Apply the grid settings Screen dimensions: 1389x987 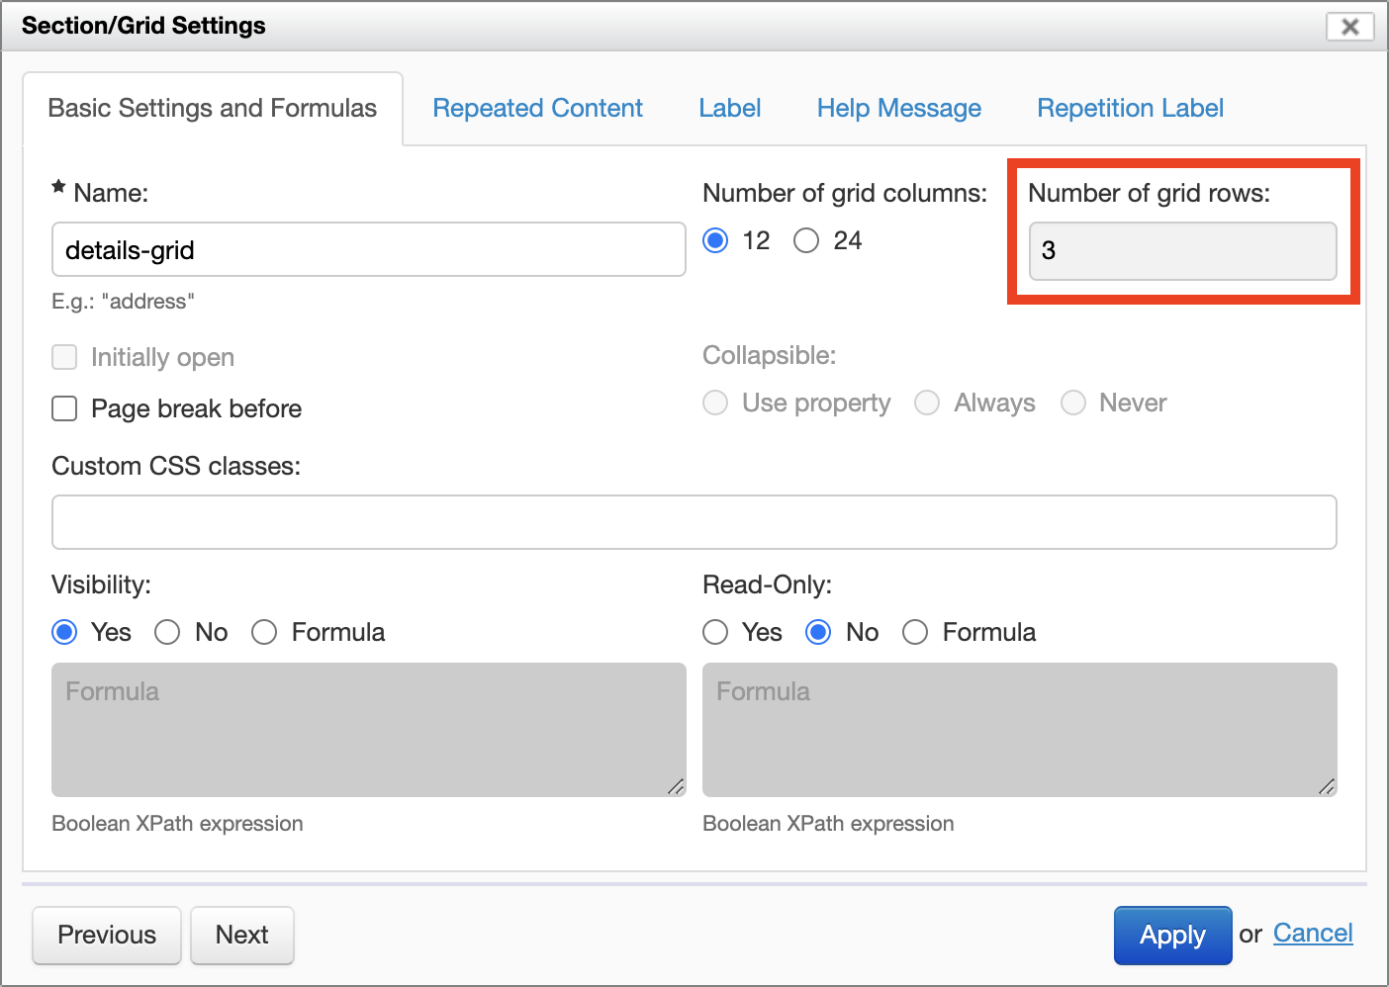click(x=1172, y=935)
